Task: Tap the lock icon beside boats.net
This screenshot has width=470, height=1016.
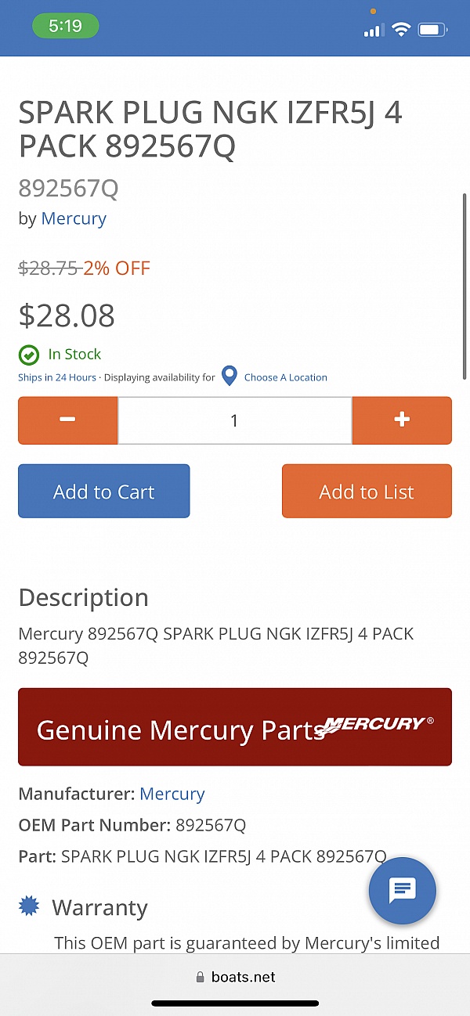Action: [199, 978]
